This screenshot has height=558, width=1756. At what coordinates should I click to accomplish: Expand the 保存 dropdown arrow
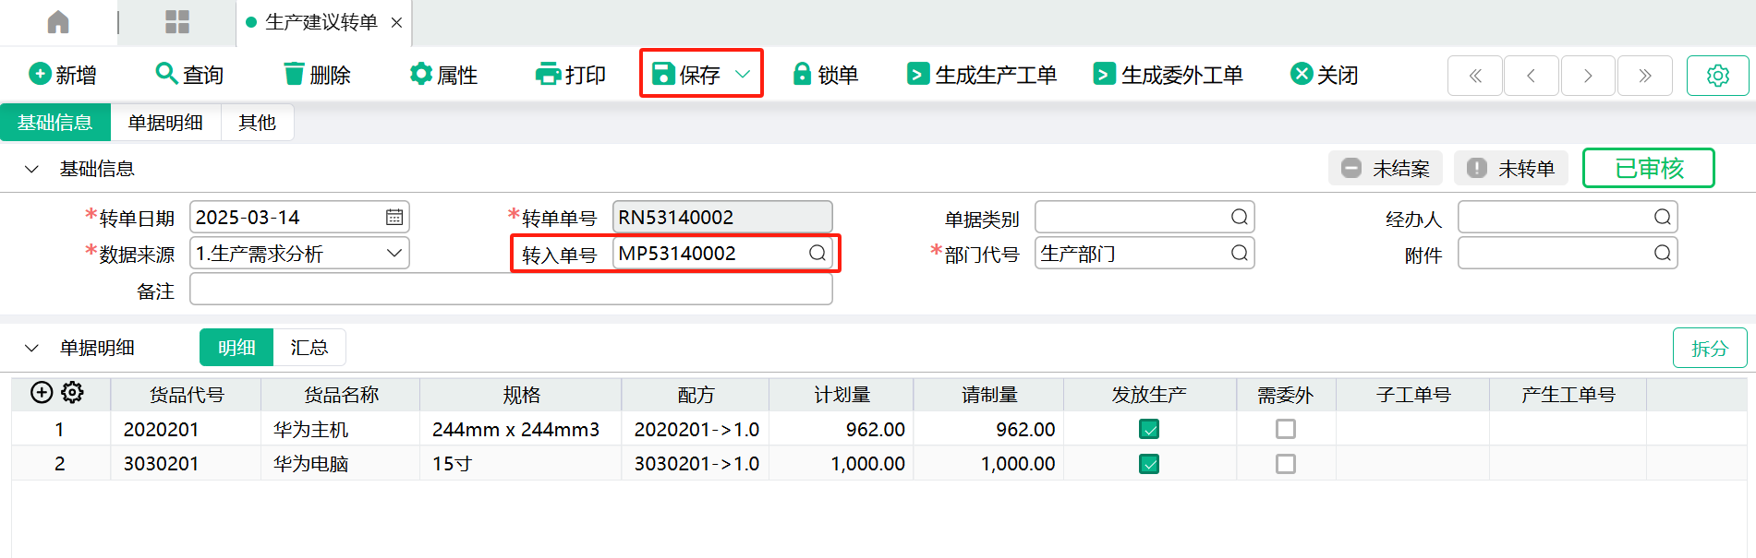click(743, 75)
